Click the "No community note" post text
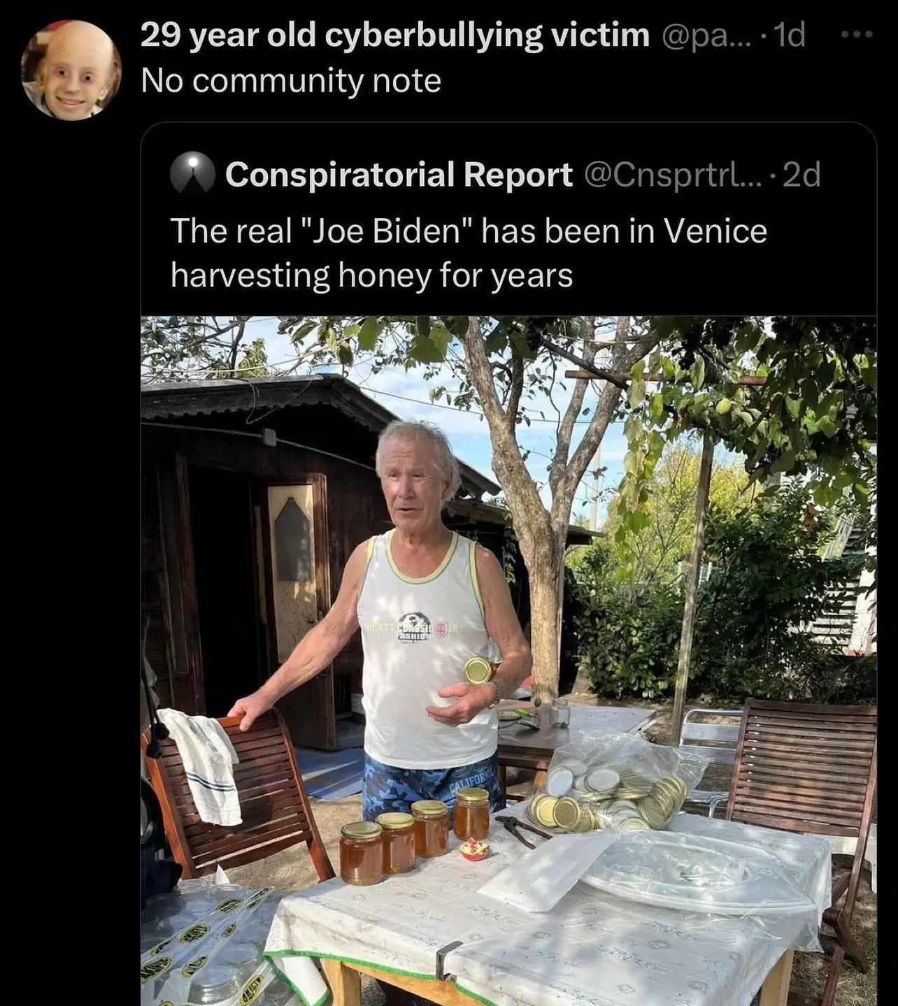Viewport: 898px width, 1006px height. [x=291, y=81]
